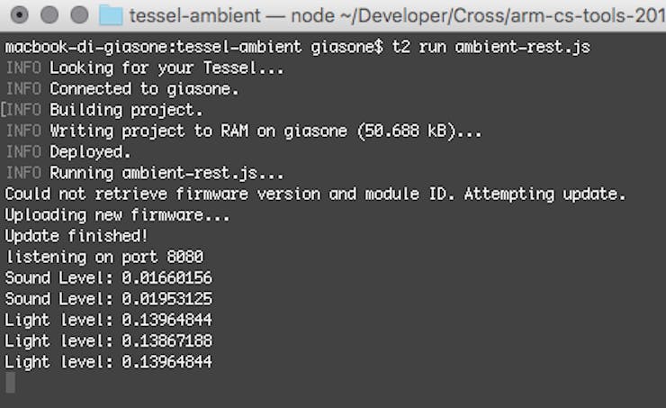Click the 'Running ambient-rest.js...' line
The image size is (666, 408).
pyautogui.click(x=145, y=173)
